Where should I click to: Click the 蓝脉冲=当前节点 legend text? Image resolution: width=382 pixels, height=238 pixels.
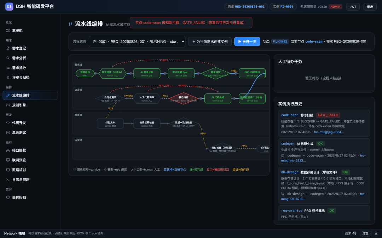click(175, 170)
